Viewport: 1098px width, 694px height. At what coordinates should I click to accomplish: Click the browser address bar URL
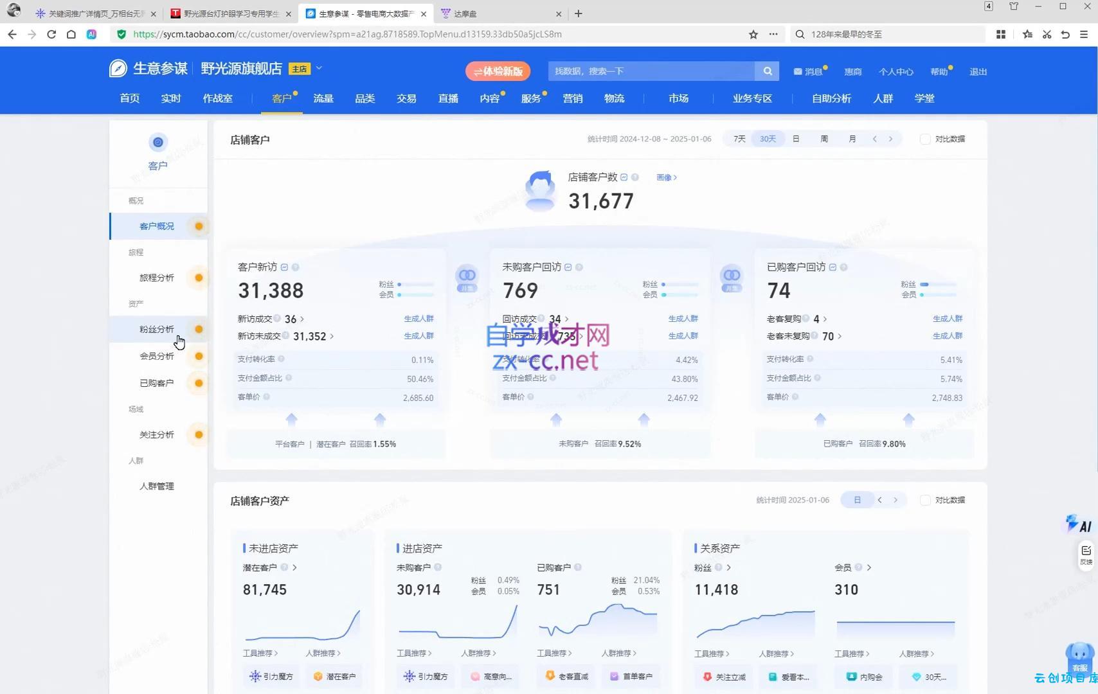[347, 34]
